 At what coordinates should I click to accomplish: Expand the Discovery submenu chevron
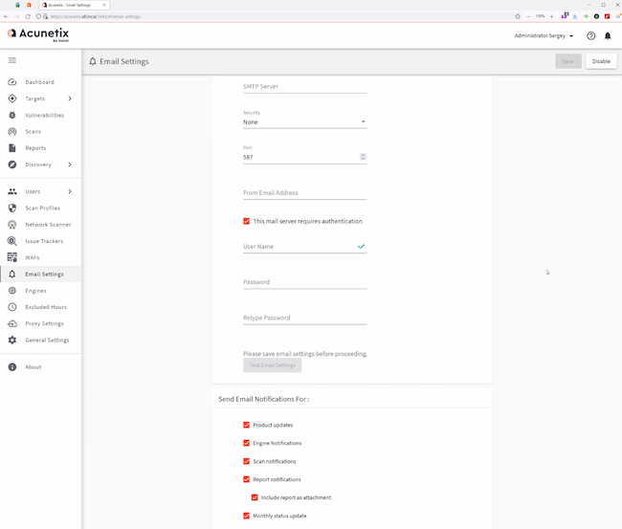tap(70, 165)
